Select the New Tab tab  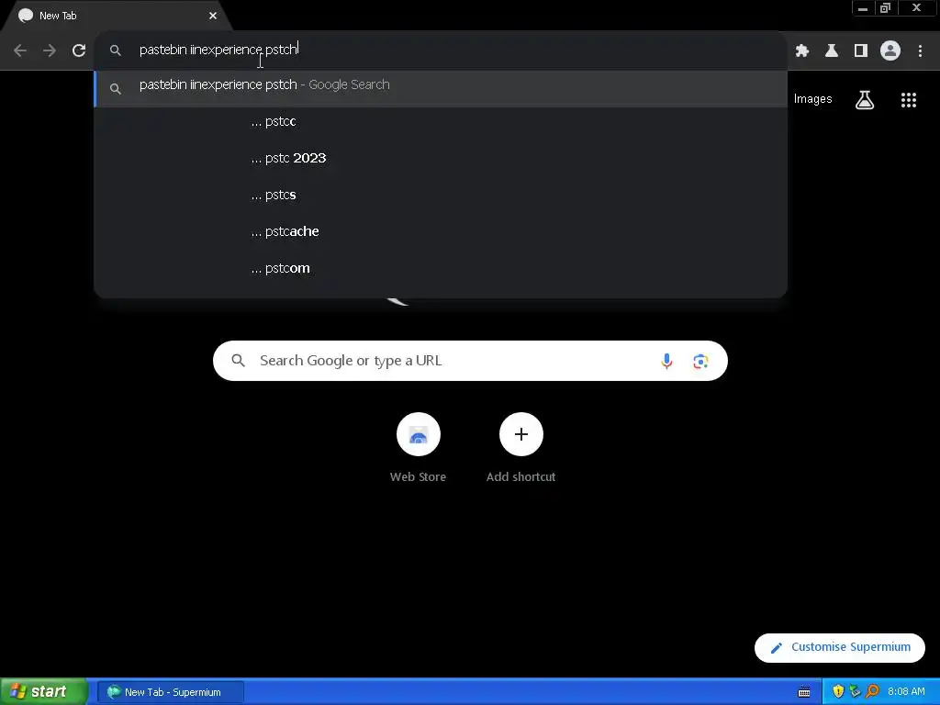coord(117,16)
